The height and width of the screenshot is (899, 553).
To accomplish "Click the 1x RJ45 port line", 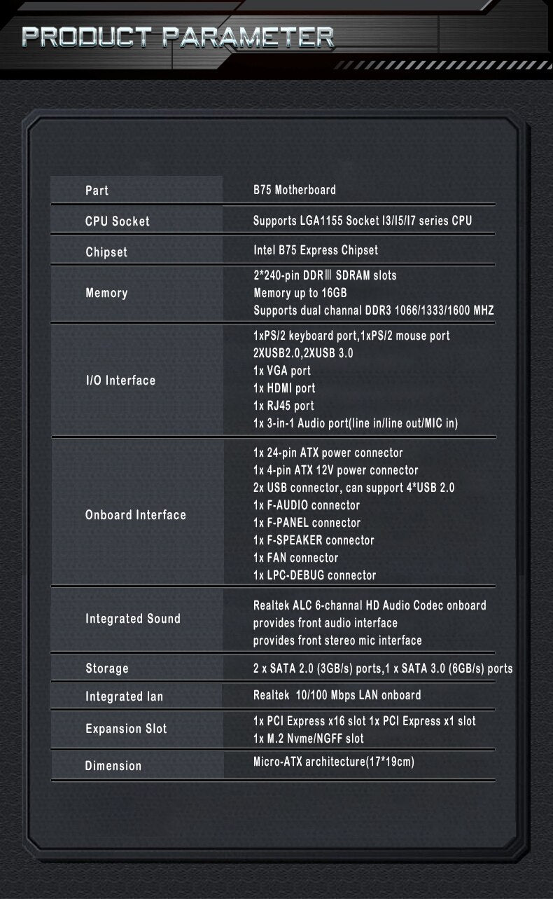I will tap(283, 406).
